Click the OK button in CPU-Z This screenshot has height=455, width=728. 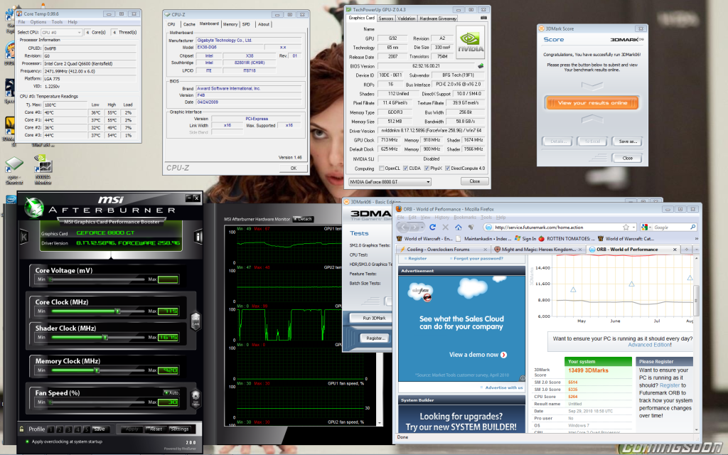pyautogui.click(x=294, y=168)
